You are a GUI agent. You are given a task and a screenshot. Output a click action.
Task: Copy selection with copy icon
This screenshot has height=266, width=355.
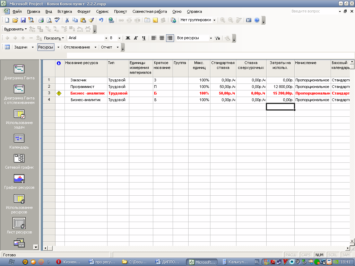coord(75,20)
